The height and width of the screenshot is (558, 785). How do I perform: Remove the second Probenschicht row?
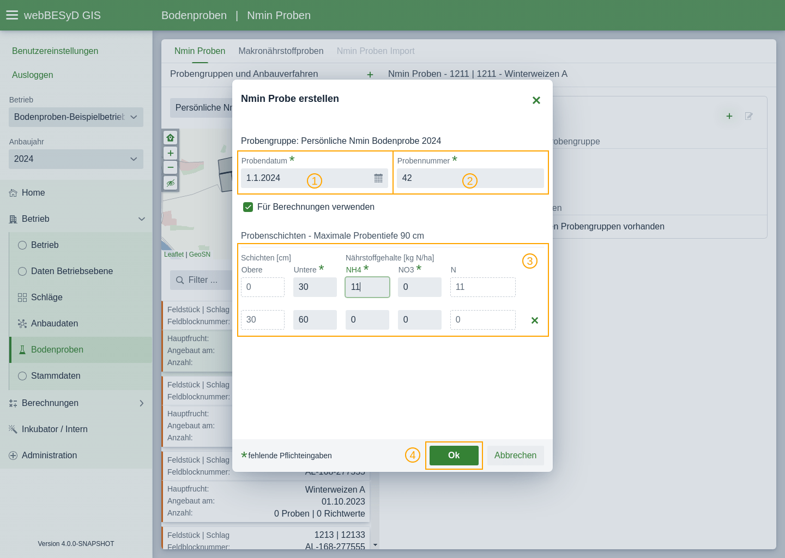(x=535, y=320)
